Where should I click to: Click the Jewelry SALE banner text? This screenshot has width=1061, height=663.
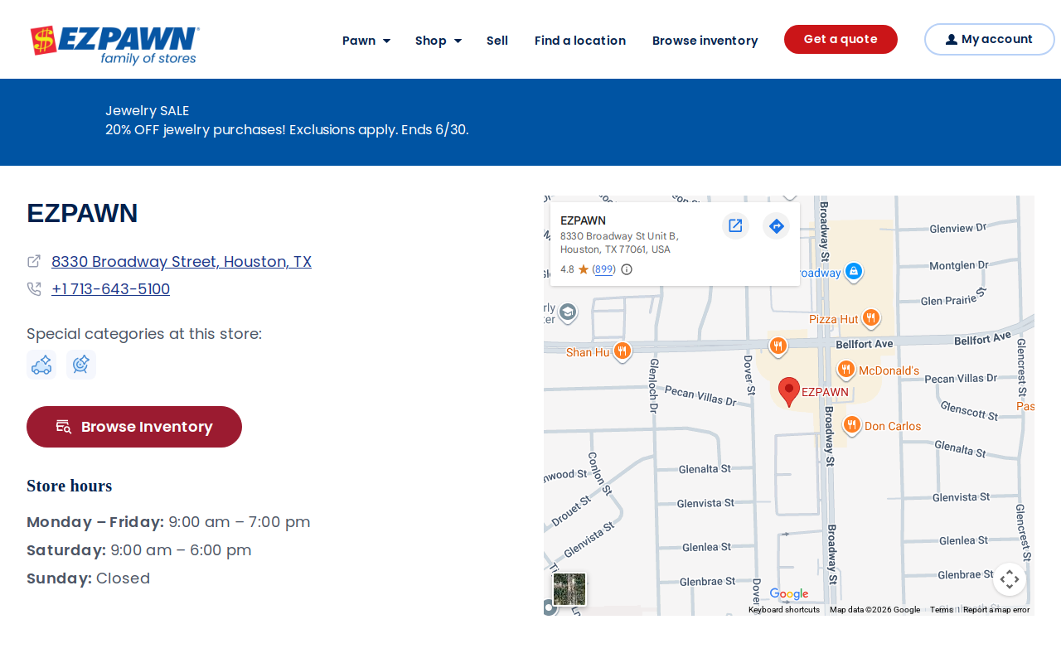[x=148, y=110]
